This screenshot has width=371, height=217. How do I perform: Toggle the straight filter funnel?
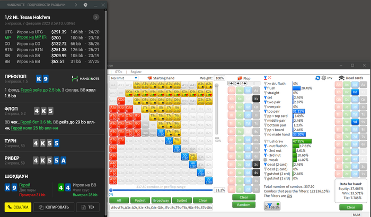265,93
